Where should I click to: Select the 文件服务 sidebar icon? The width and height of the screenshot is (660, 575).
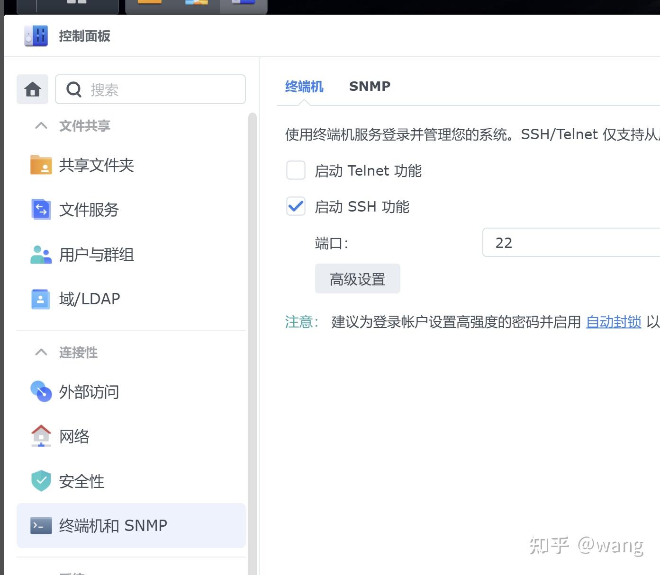[x=40, y=210]
